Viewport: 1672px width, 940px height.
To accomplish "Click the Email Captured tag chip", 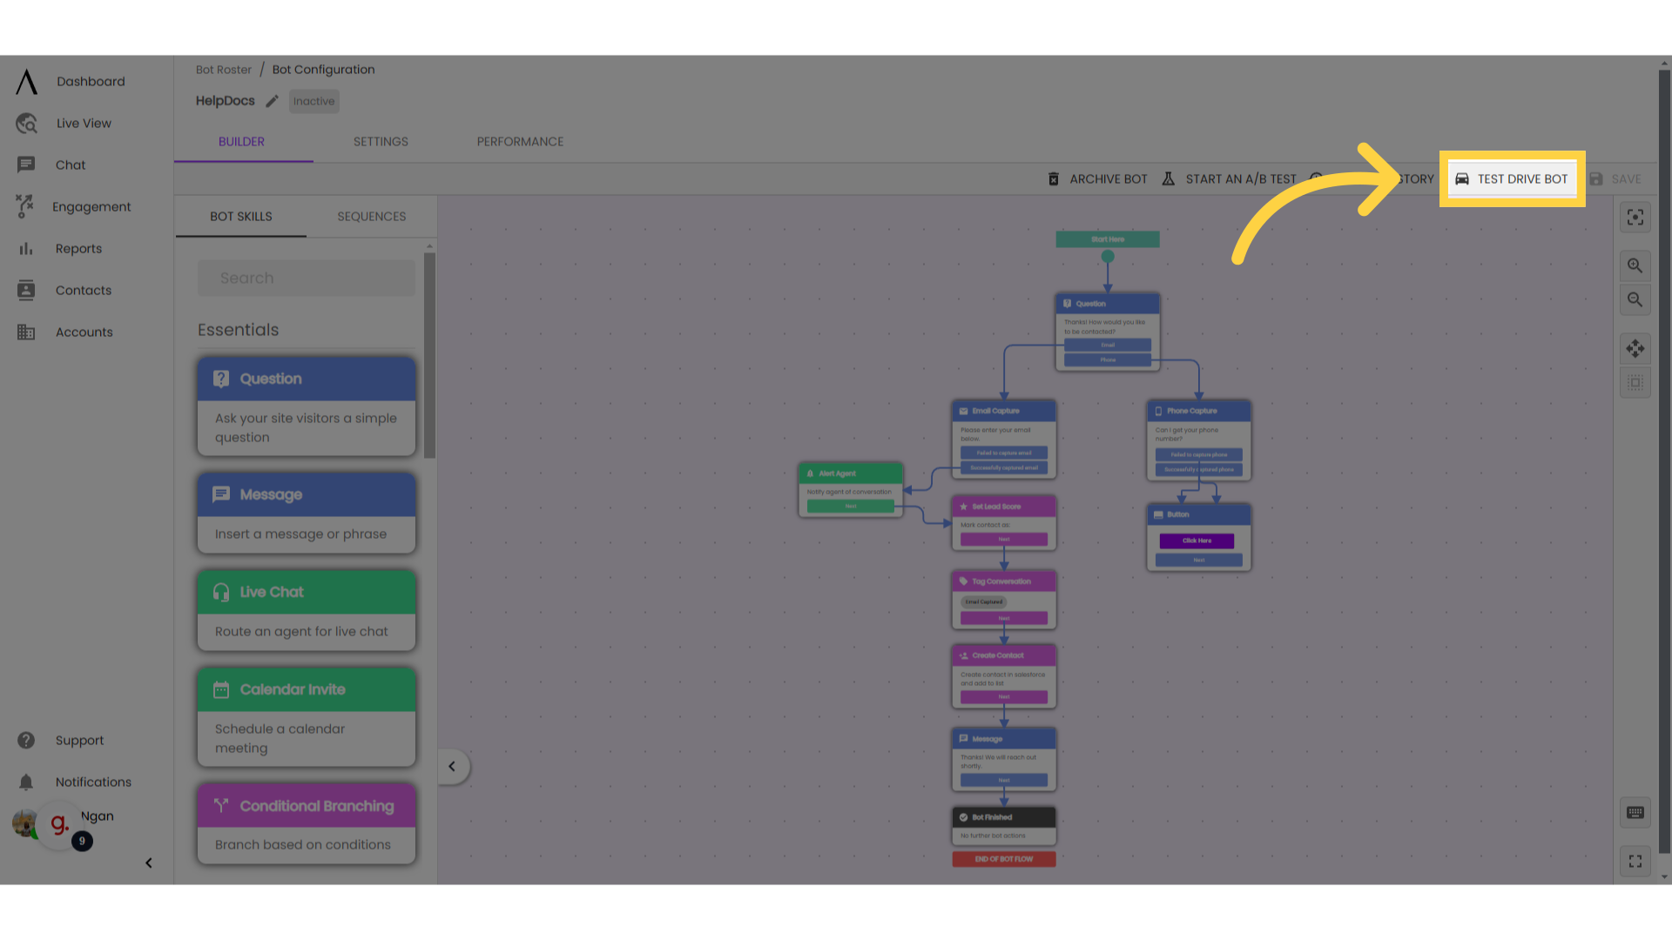I will [984, 601].
